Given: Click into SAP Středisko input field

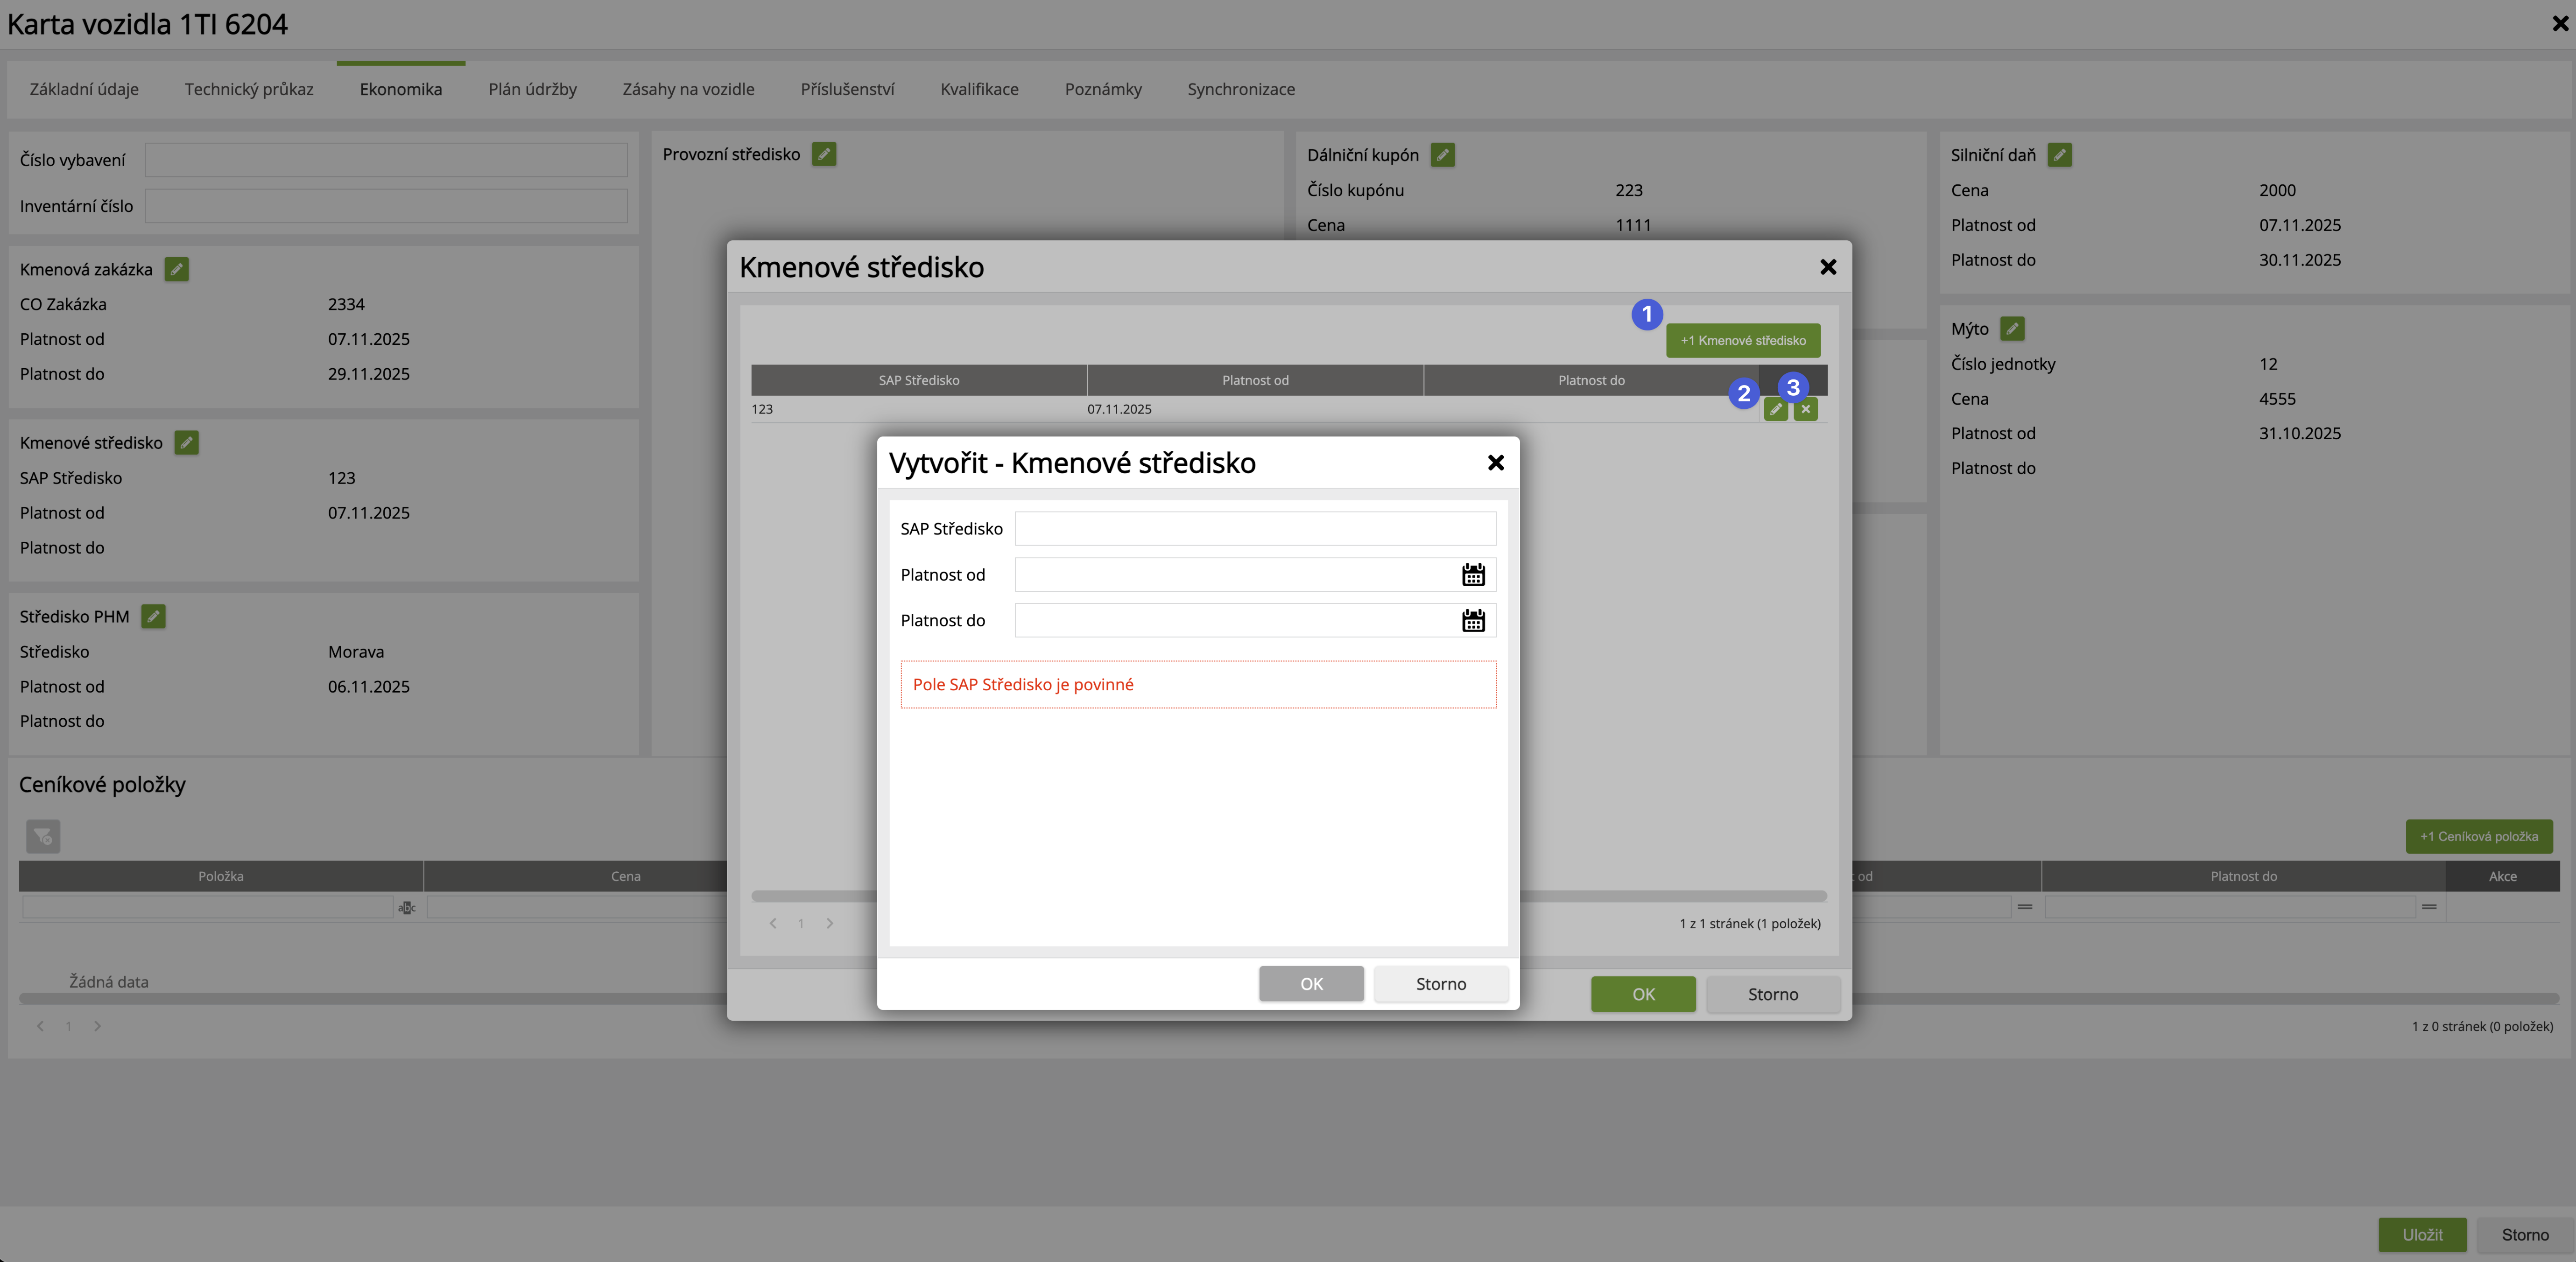Looking at the screenshot, I should (x=1254, y=529).
